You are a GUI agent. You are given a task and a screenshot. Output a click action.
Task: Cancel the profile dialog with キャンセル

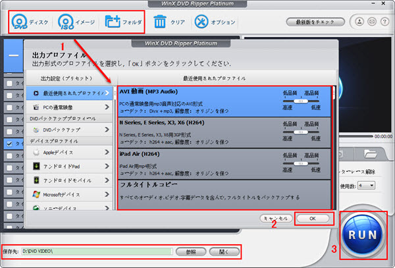[276, 219]
